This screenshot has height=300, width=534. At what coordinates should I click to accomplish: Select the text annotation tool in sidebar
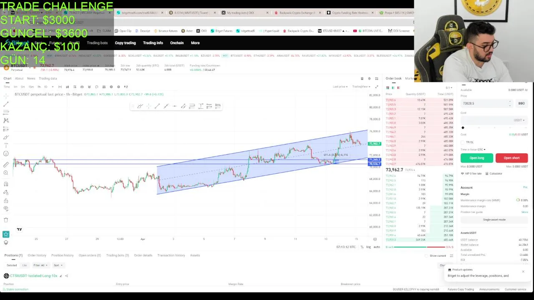[x=6, y=145]
